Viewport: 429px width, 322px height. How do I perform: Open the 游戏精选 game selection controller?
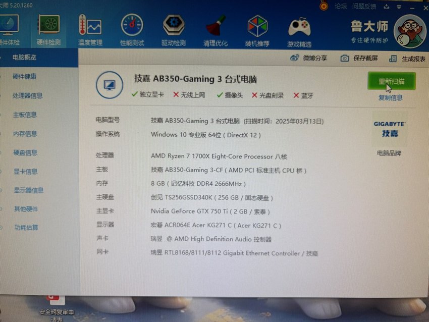click(299, 32)
